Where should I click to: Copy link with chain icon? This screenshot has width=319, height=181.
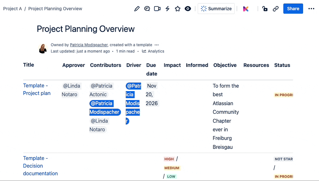pos(276,9)
